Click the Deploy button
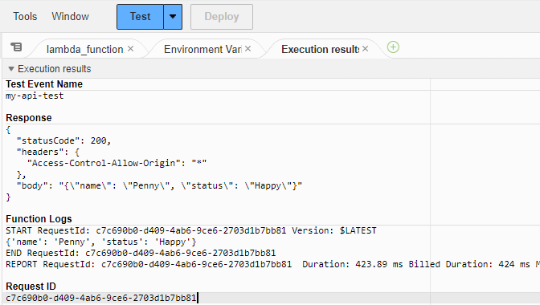This screenshot has width=540, height=305. coord(222,17)
